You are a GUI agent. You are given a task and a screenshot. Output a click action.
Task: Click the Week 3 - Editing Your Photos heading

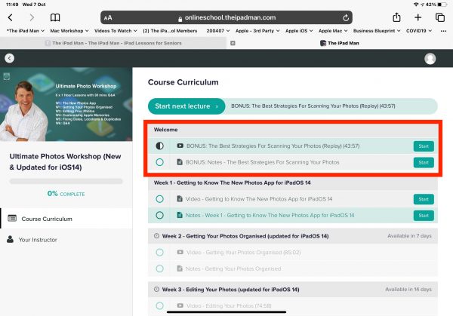[230, 290]
